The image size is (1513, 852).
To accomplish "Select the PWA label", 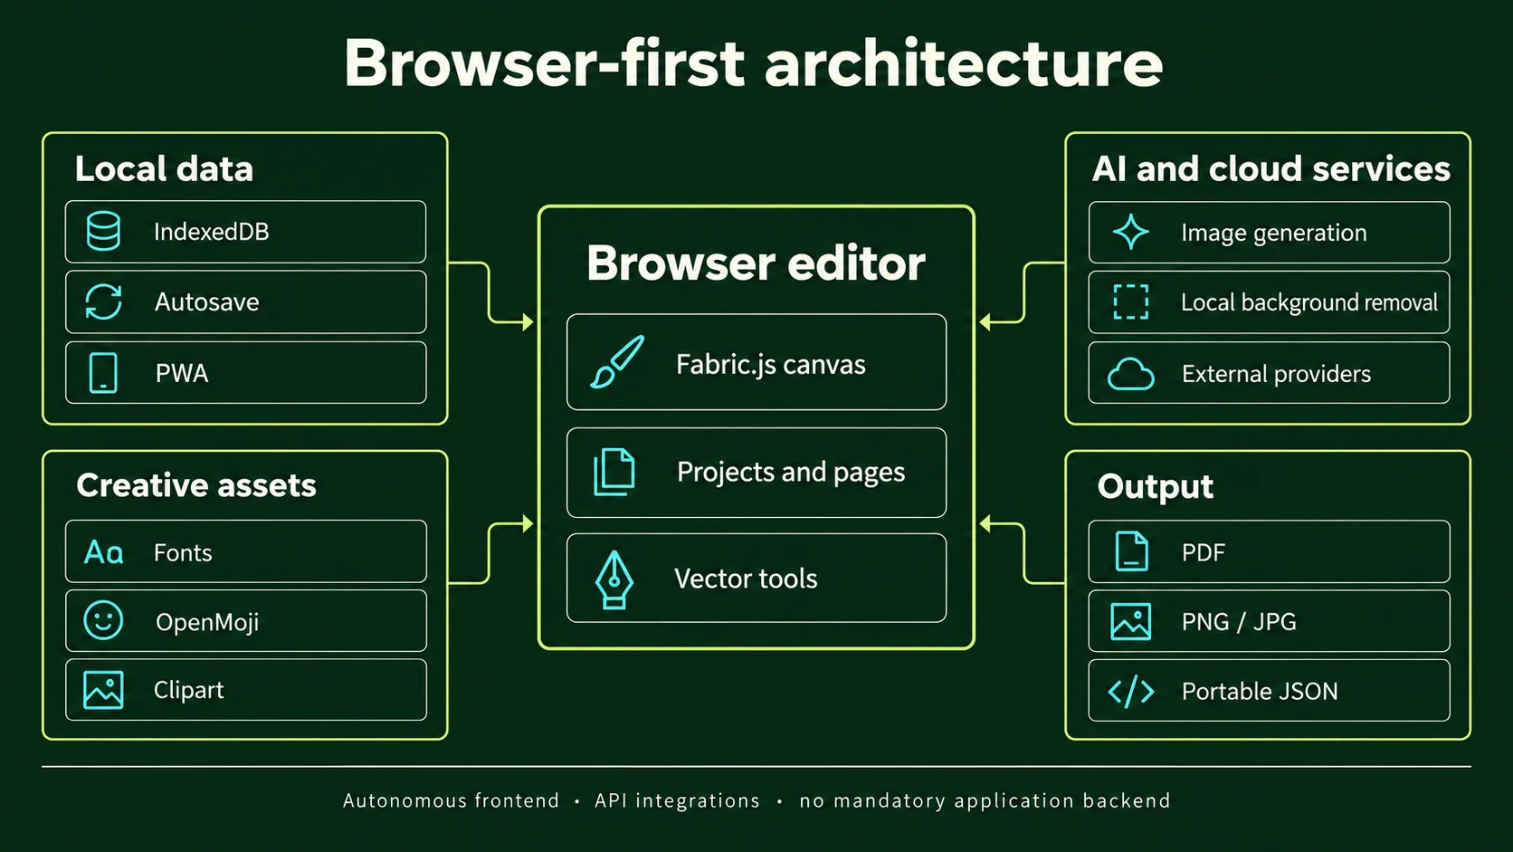I will click(182, 373).
